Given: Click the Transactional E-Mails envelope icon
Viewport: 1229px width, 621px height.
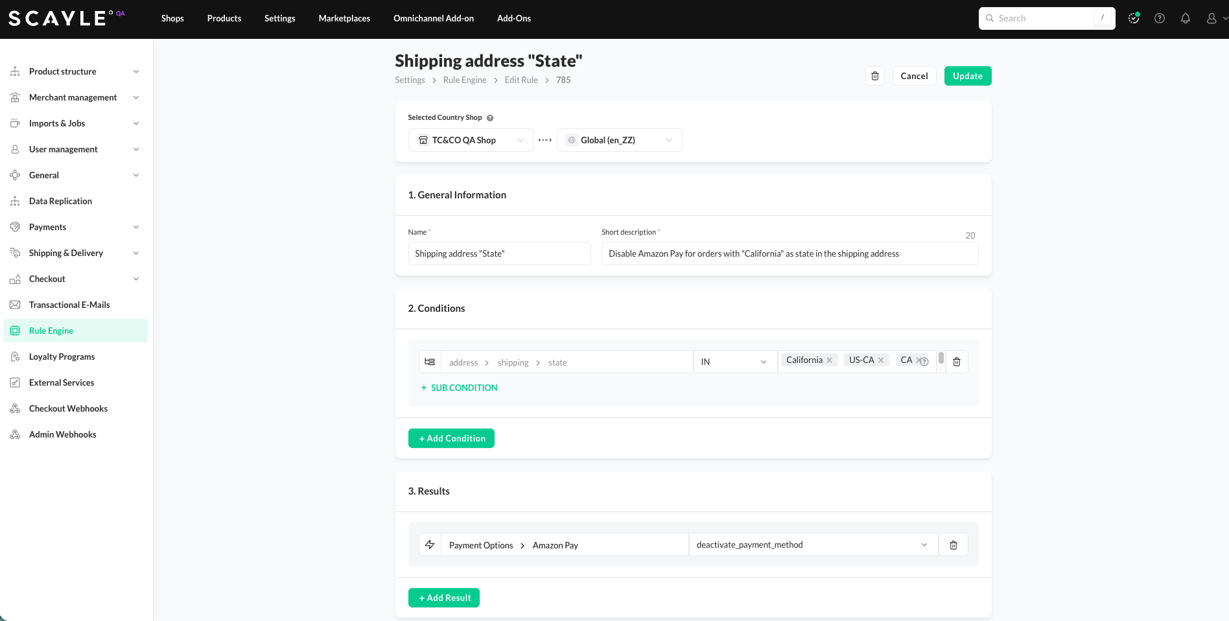Looking at the screenshot, I should coord(15,305).
